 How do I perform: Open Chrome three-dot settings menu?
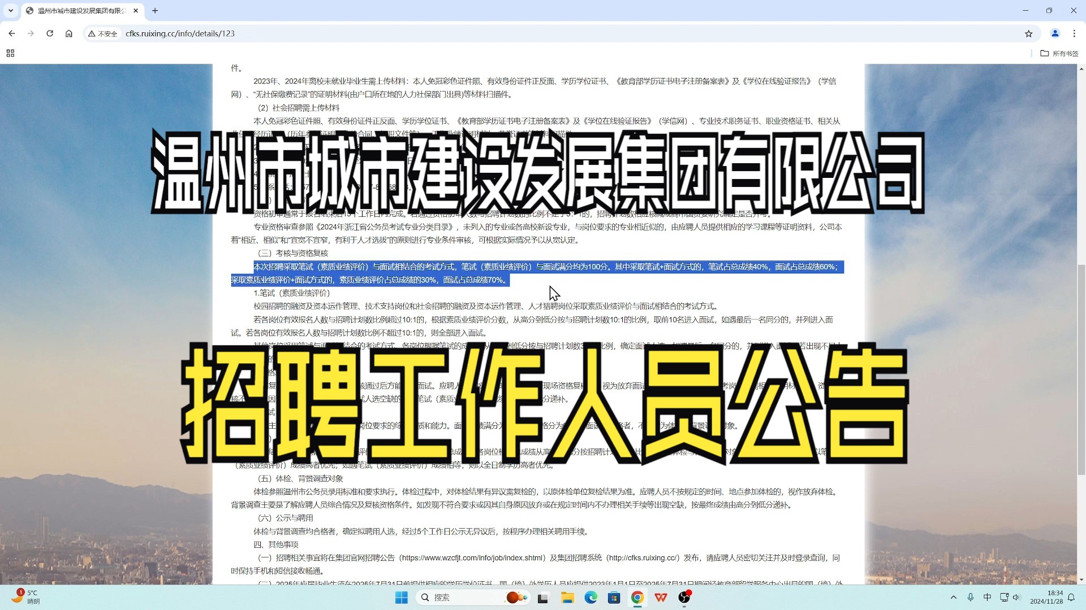pyautogui.click(x=1074, y=33)
